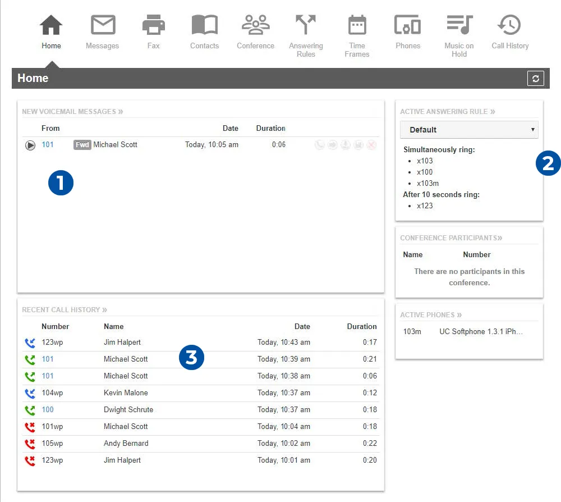
Task: Go to the Home section
Action: 51,32
